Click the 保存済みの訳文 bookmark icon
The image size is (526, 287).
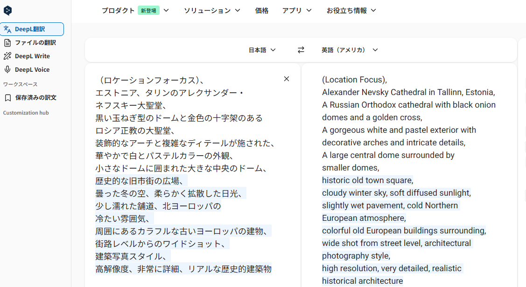click(x=7, y=98)
